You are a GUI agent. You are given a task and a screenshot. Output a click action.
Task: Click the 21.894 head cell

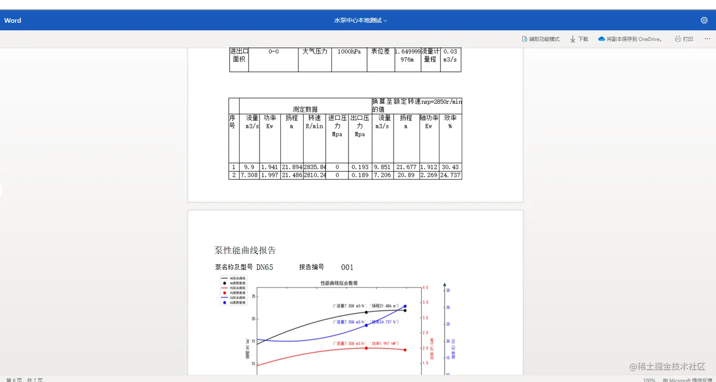coord(292,167)
